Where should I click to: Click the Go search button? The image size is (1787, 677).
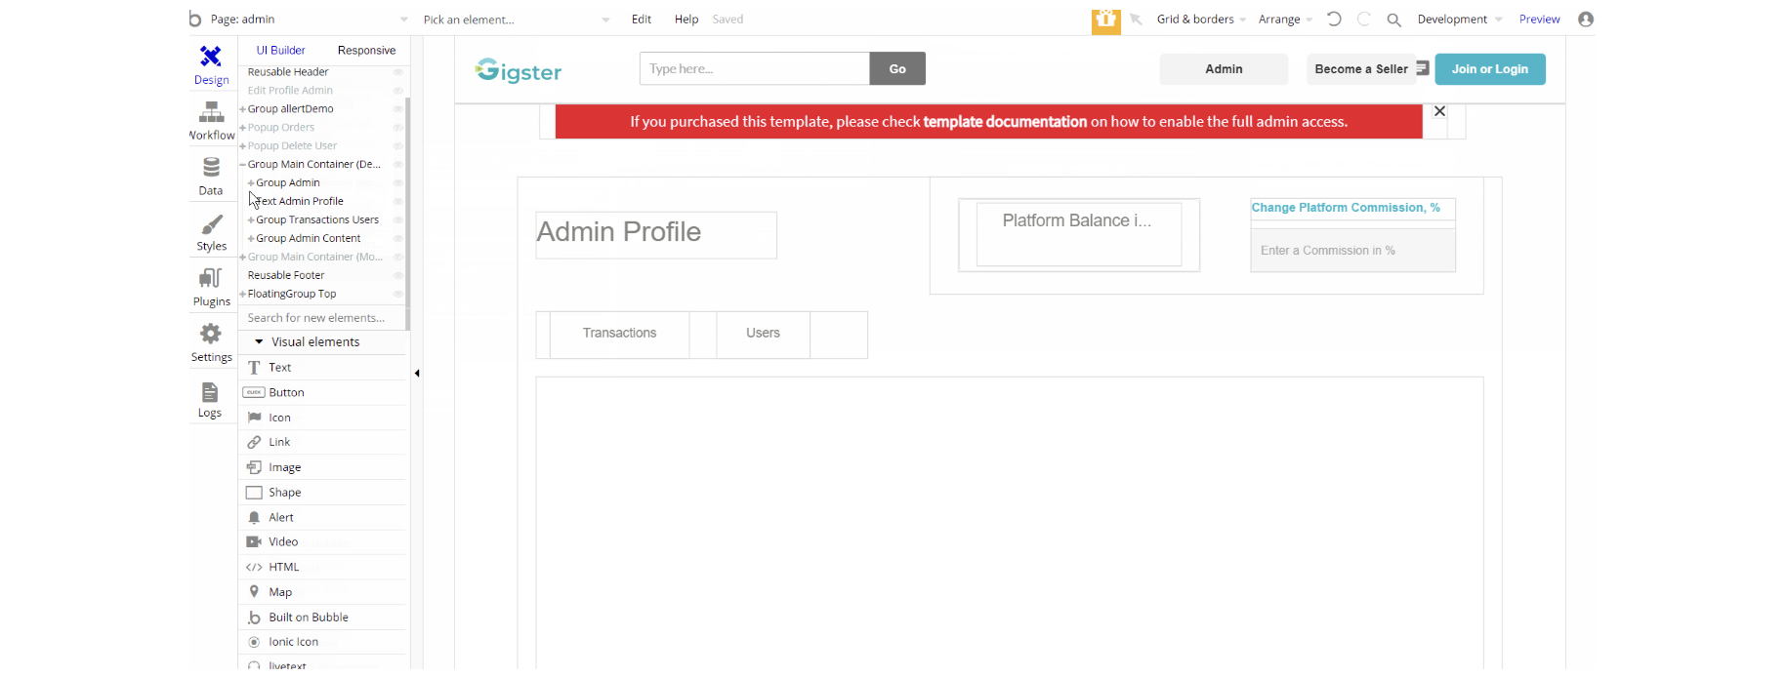click(897, 68)
